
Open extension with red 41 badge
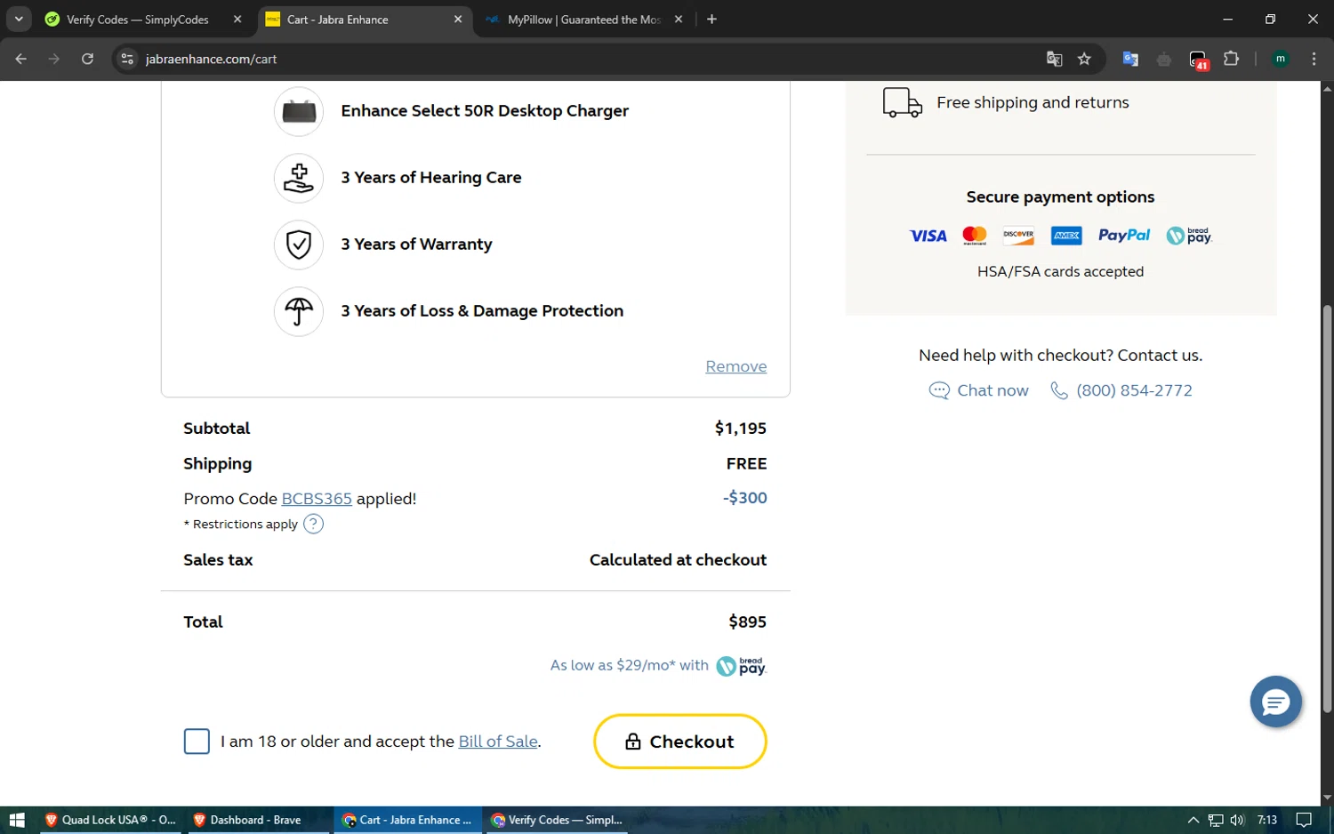[1198, 60]
